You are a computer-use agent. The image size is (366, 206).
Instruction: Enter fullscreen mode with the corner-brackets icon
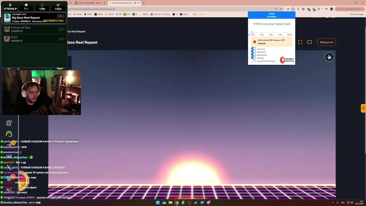click(x=300, y=42)
